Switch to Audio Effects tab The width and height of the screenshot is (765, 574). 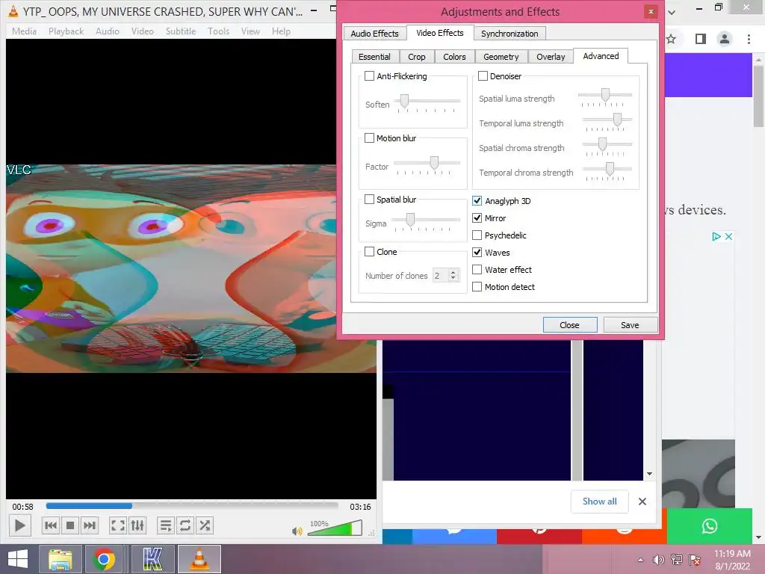[x=374, y=33]
